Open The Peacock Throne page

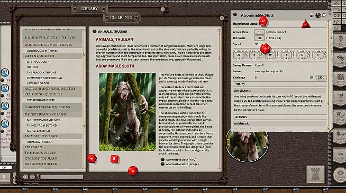[x=41, y=72]
